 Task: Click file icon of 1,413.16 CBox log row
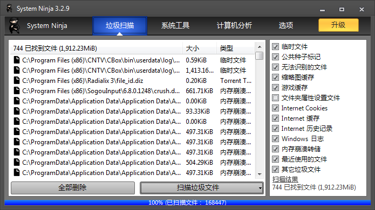(17, 70)
